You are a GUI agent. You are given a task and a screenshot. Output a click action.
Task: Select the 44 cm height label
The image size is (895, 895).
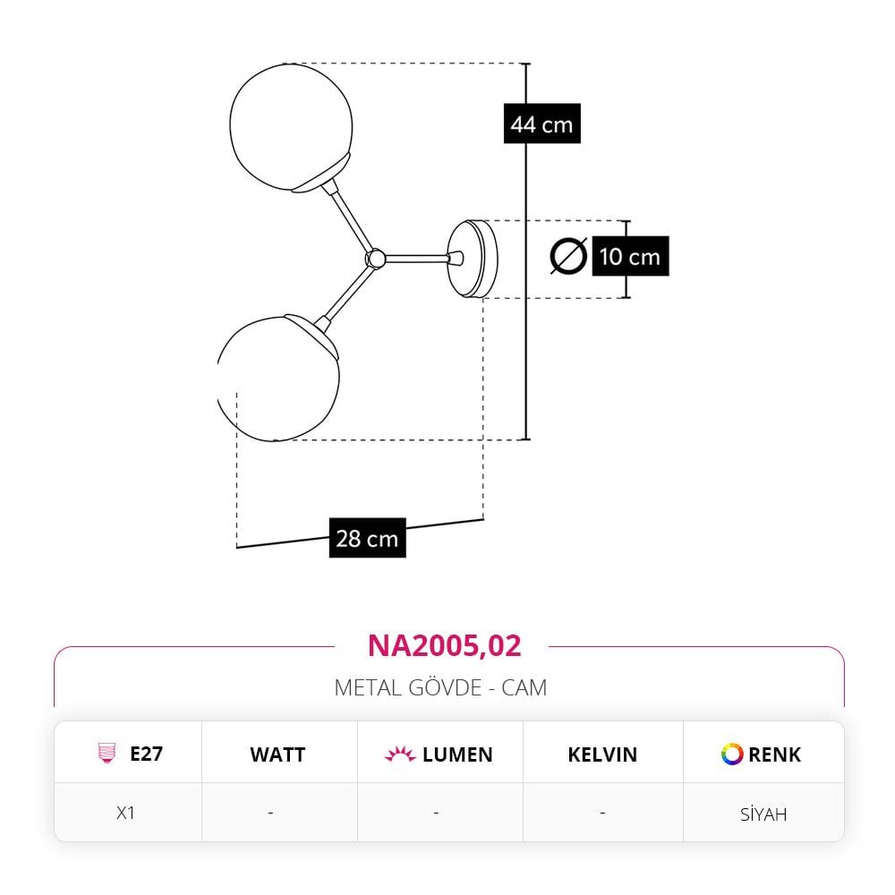541,124
